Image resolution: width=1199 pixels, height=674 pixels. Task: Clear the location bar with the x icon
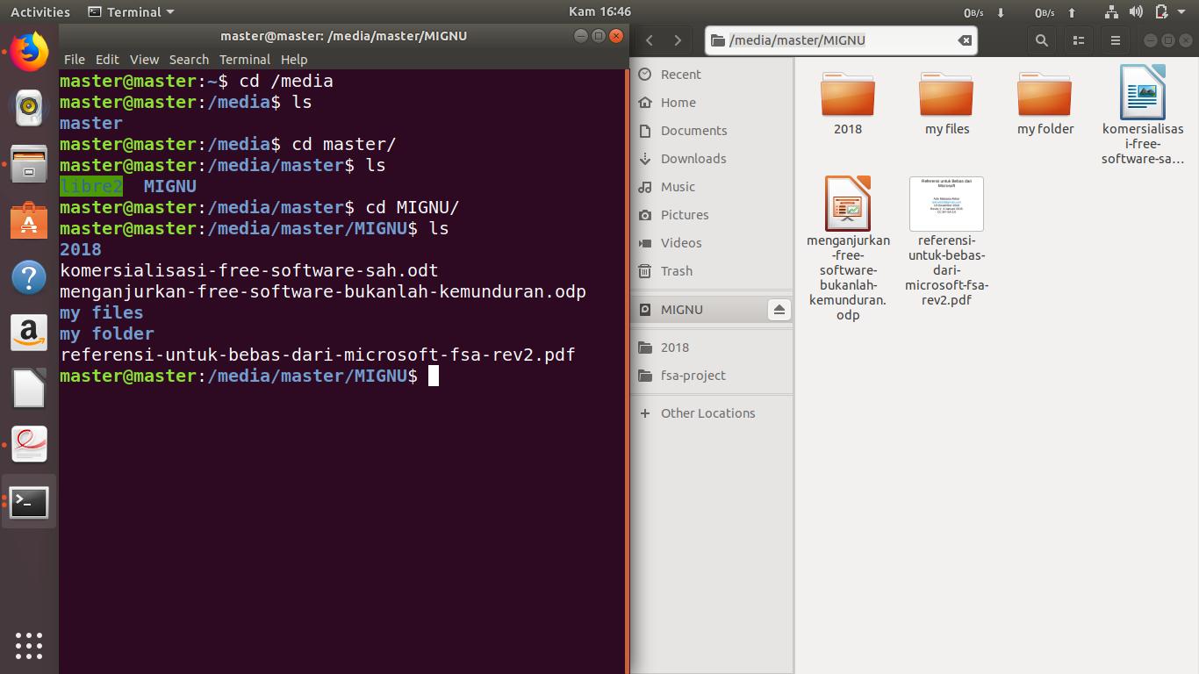(x=964, y=40)
